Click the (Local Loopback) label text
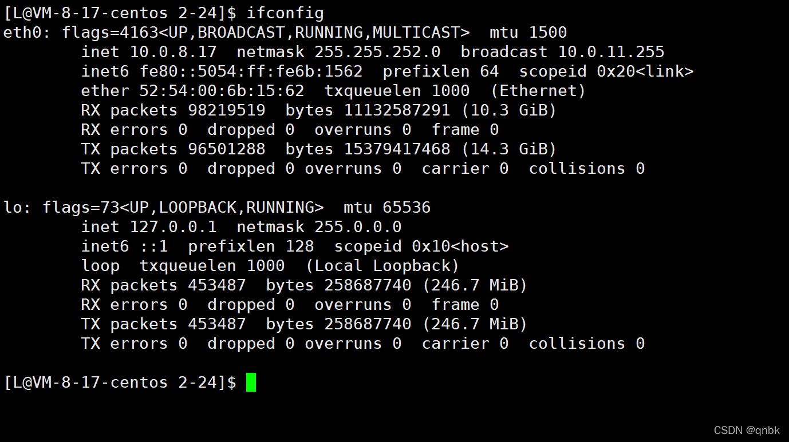 click(382, 266)
